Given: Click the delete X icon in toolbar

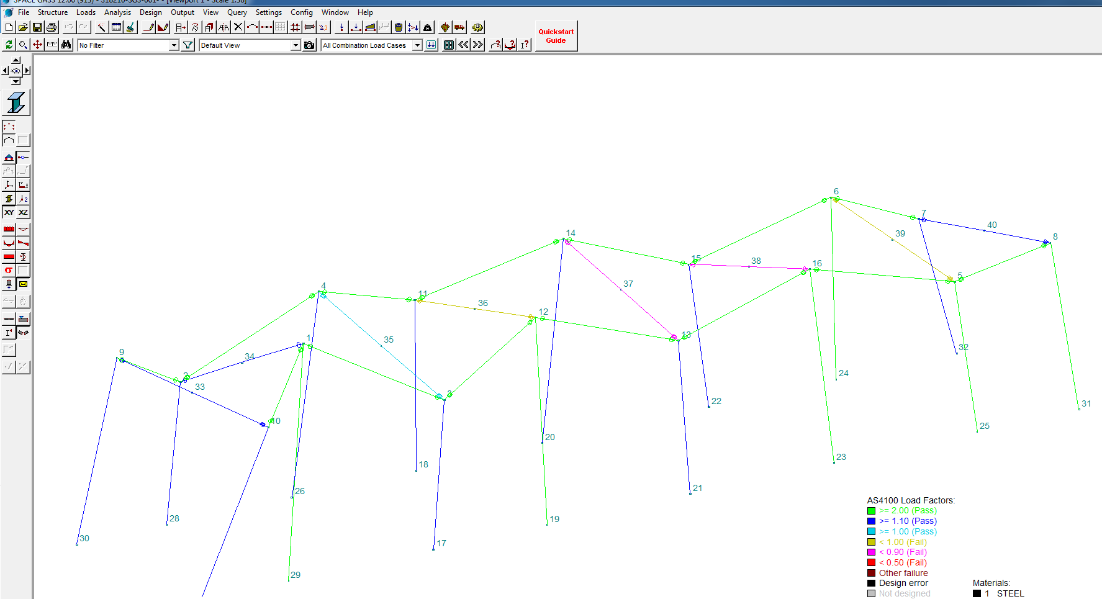Looking at the screenshot, I should click(x=238, y=27).
